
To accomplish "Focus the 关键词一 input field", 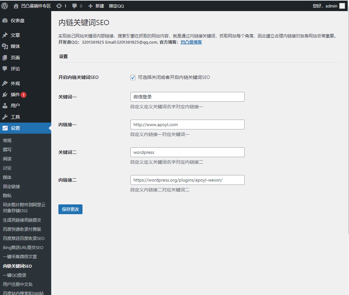I will (188, 97).
